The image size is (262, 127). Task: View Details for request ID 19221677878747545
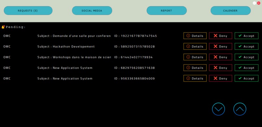click(195, 36)
